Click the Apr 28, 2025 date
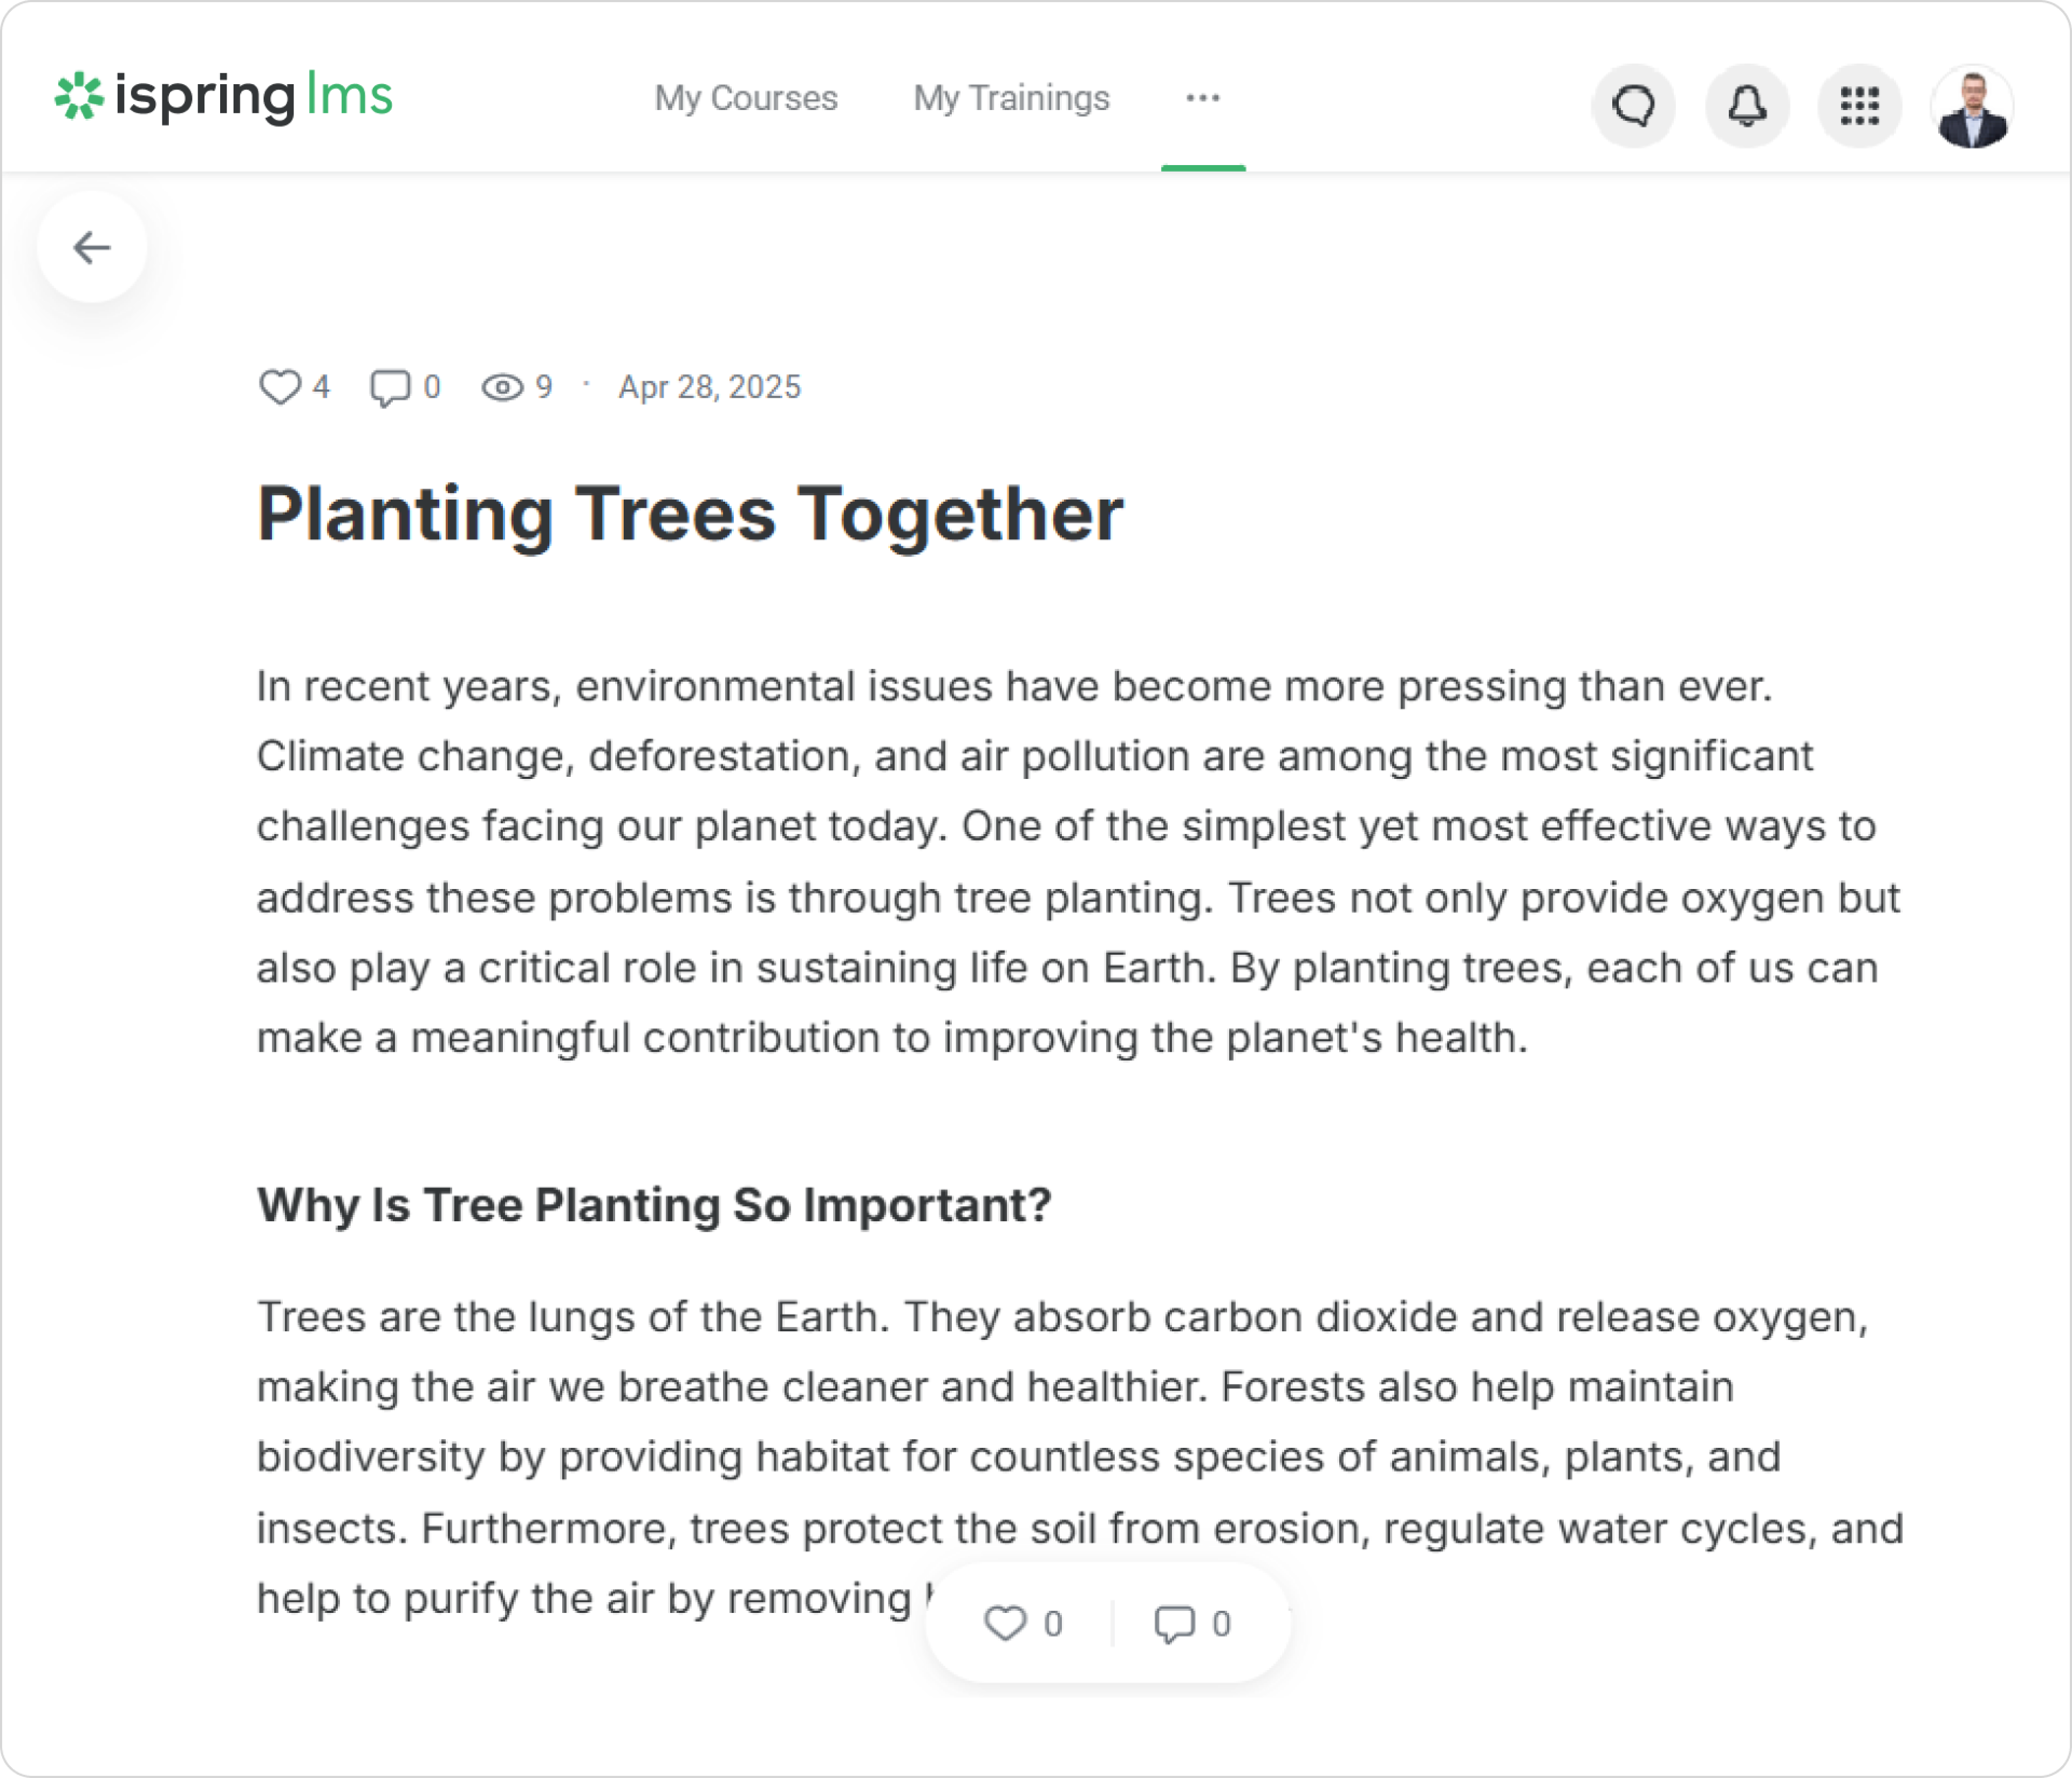2072x1778 pixels. (709, 387)
